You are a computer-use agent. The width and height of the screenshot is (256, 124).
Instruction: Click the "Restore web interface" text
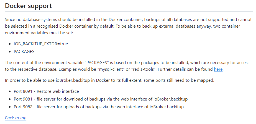tap(60, 91)
